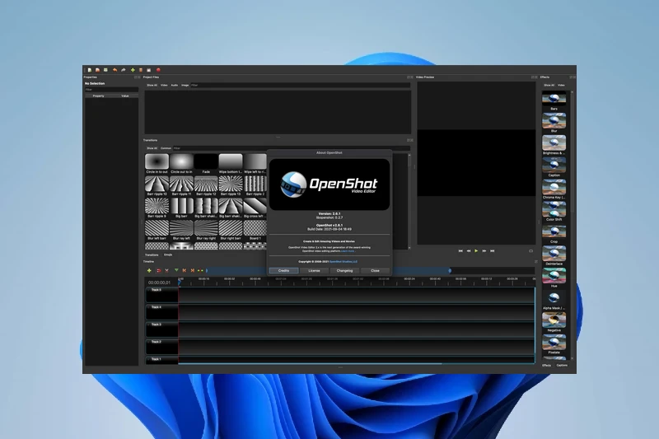Click the Previous Marker icon

pyautogui.click(x=184, y=270)
